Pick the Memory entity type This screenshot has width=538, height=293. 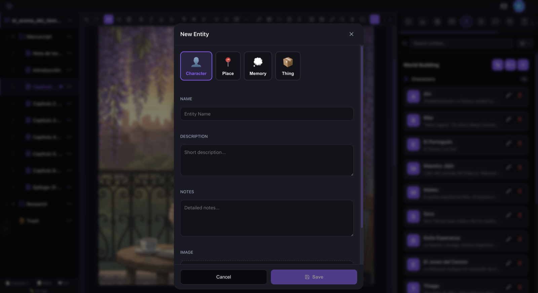tap(258, 66)
